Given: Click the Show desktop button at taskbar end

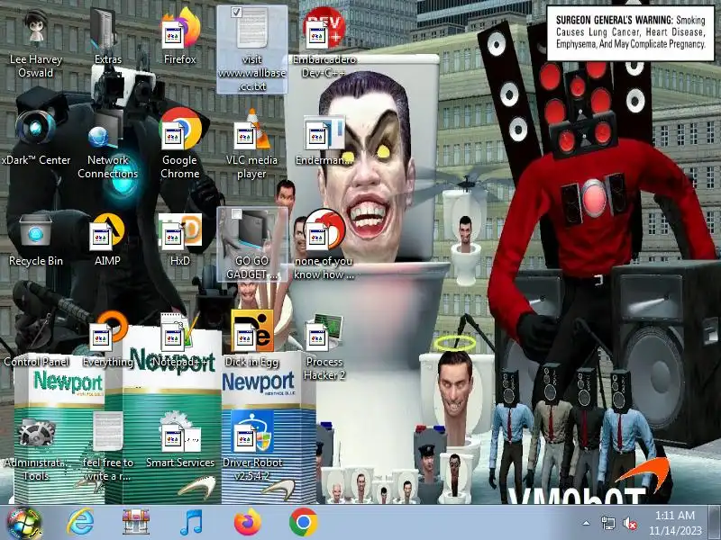Looking at the screenshot, I should [715, 523].
